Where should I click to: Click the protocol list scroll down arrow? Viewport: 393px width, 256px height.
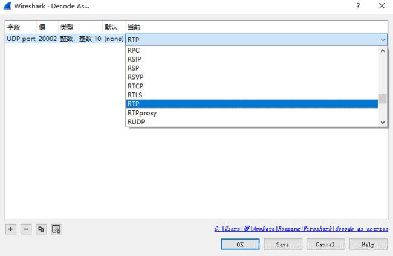(x=383, y=122)
